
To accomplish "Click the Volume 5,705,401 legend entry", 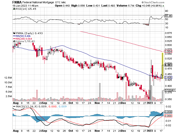I will click(x=25, y=41).
